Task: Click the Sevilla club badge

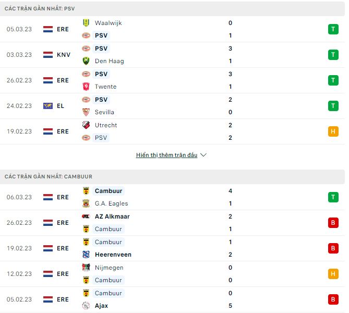Action: 86,112
